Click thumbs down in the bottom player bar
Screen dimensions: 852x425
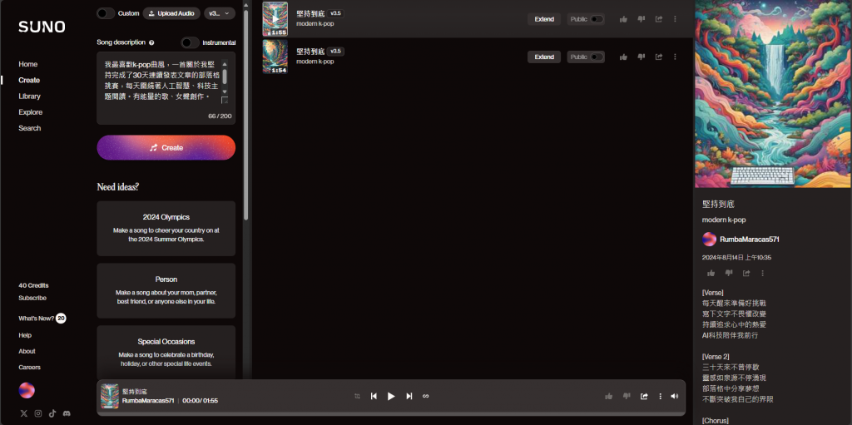click(627, 396)
